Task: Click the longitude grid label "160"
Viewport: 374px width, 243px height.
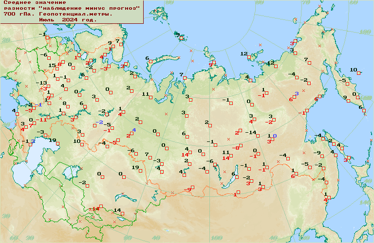Action: [366, 98]
